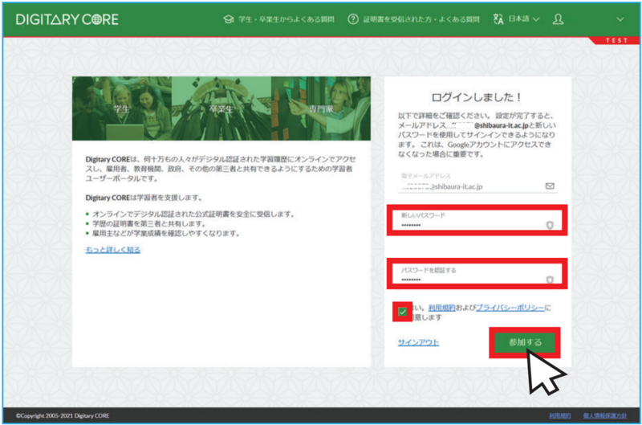
Task: Click the question mark help icon
Action: (352, 18)
